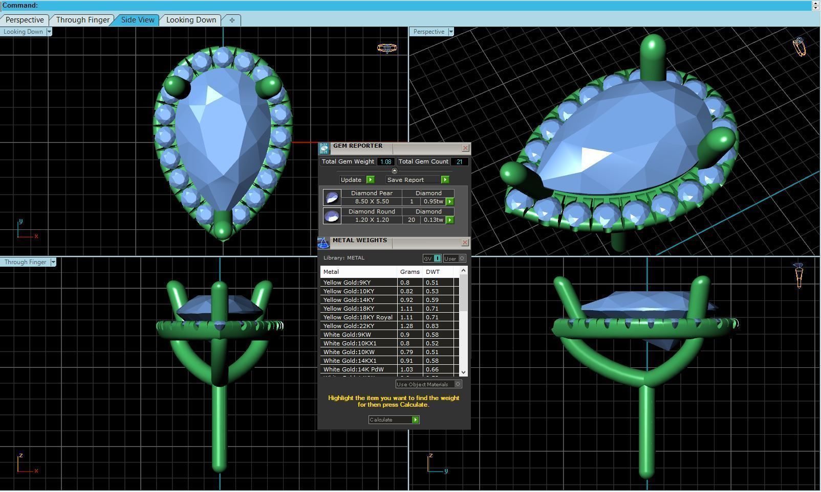Click the Through Finger viewport title label

tap(26, 262)
